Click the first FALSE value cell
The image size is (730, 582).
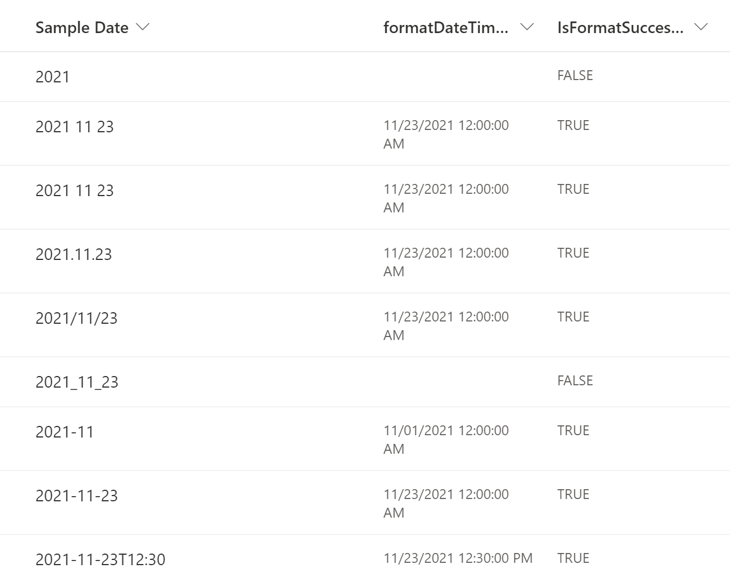[x=577, y=74]
